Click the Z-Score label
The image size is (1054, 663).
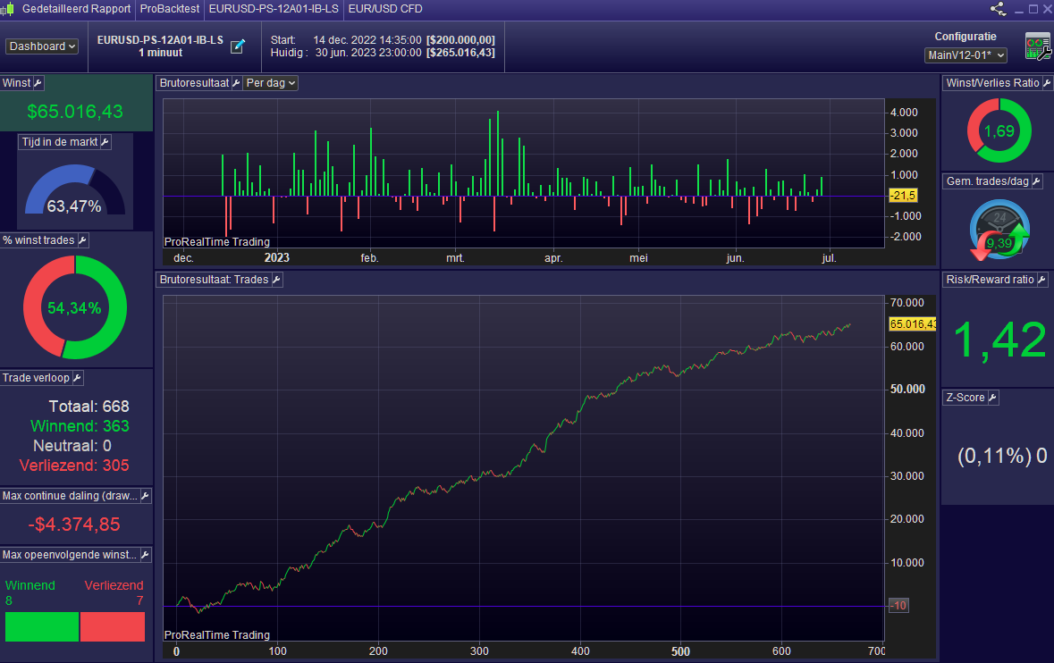pos(965,398)
